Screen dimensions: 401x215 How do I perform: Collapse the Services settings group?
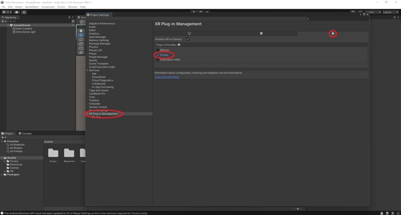(x=87, y=70)
